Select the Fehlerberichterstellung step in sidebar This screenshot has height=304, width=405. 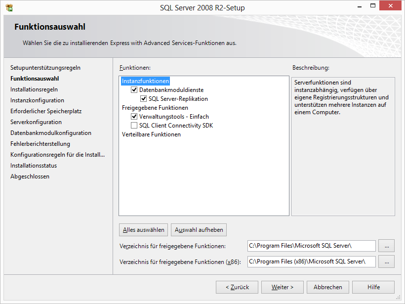click(x=40, y=144)
